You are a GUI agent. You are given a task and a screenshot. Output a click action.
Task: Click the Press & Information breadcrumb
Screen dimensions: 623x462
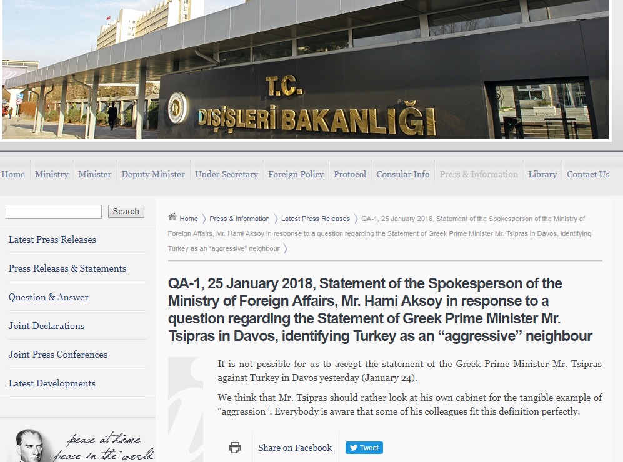pyautogui.click(x=239, y=219)
